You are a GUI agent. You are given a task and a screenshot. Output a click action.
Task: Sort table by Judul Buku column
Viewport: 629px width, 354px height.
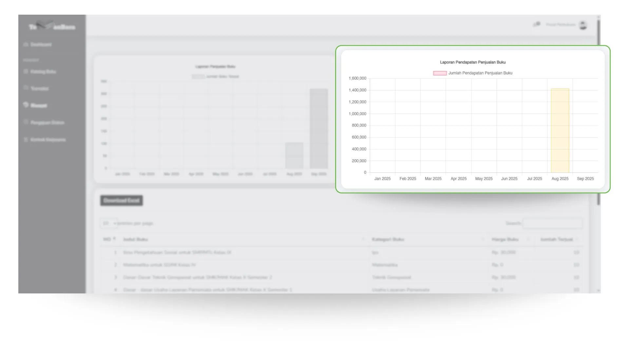click(135, 240)
